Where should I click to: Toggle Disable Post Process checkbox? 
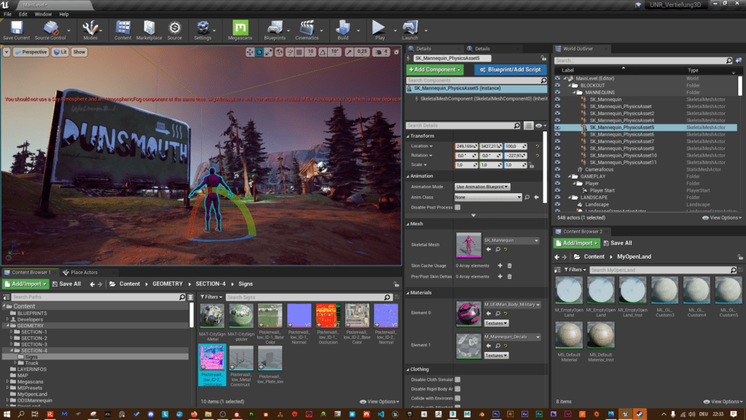pyautogui.click(x=458, y=208)
